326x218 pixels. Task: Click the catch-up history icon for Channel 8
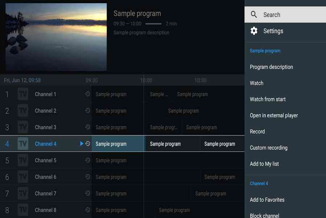coord(87,210)
